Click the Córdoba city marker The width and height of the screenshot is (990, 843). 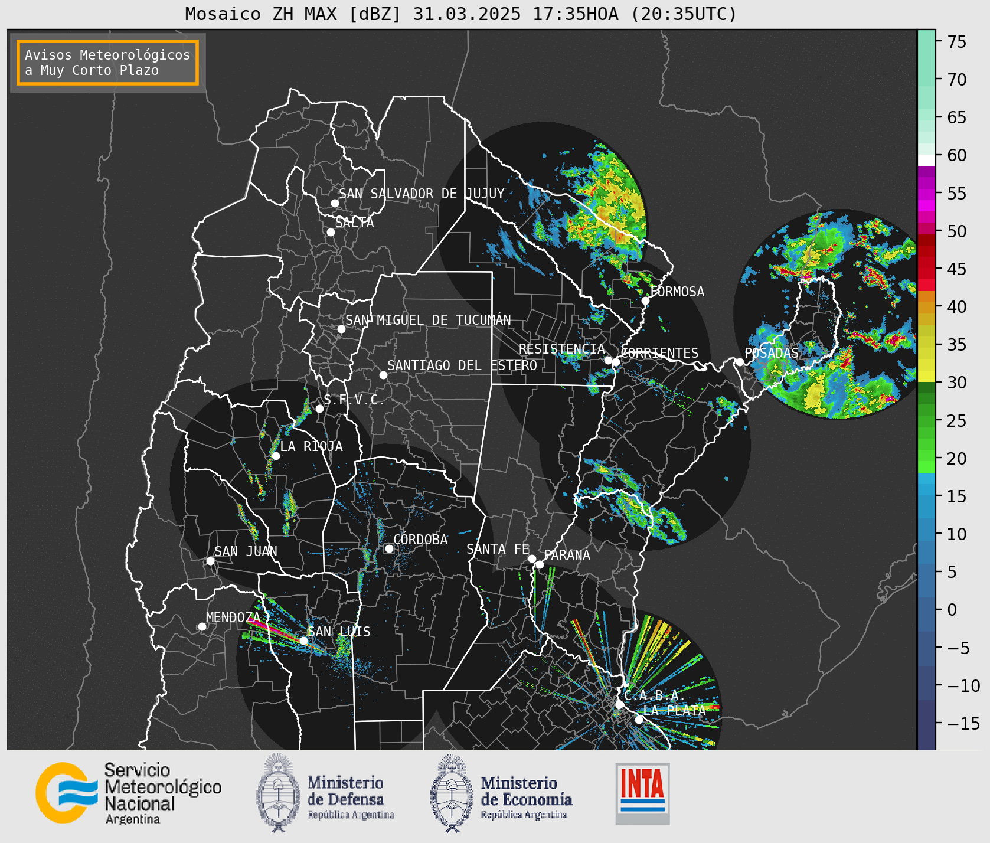coord(389,548)
